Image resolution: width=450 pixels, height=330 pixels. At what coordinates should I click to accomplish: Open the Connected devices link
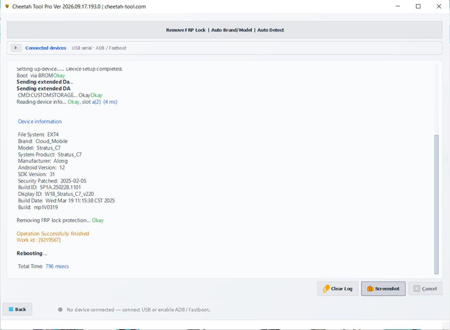click(x=46, y=48)
